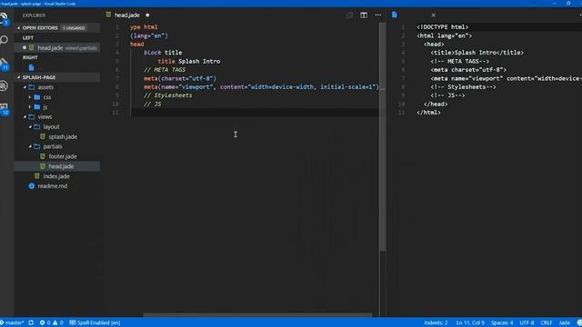This screenshot has height=327, width=582.
Task: Change the Jade language mode
Action: click(x=564, y=322)
